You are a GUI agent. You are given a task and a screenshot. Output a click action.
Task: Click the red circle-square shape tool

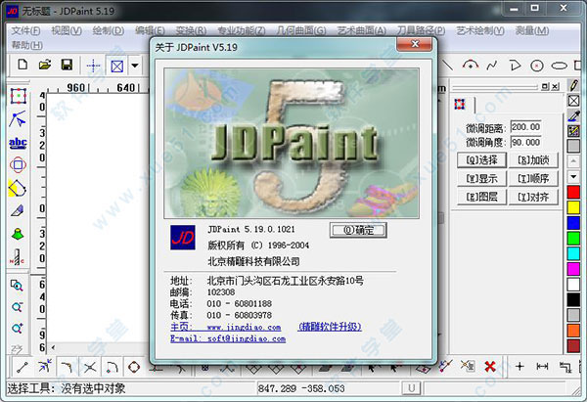(18, 164)
